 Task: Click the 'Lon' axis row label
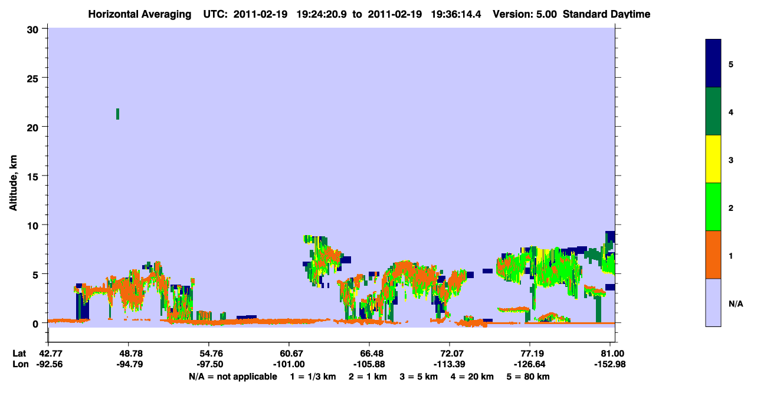[x=19, y=364]
